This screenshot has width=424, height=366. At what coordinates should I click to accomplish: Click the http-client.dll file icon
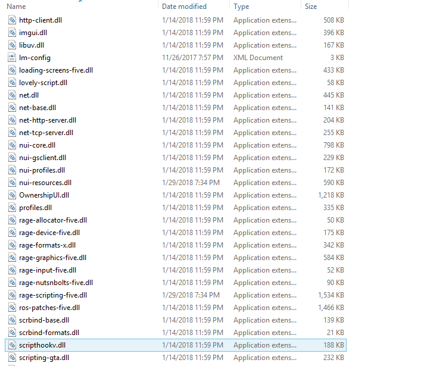click(12, 20)
